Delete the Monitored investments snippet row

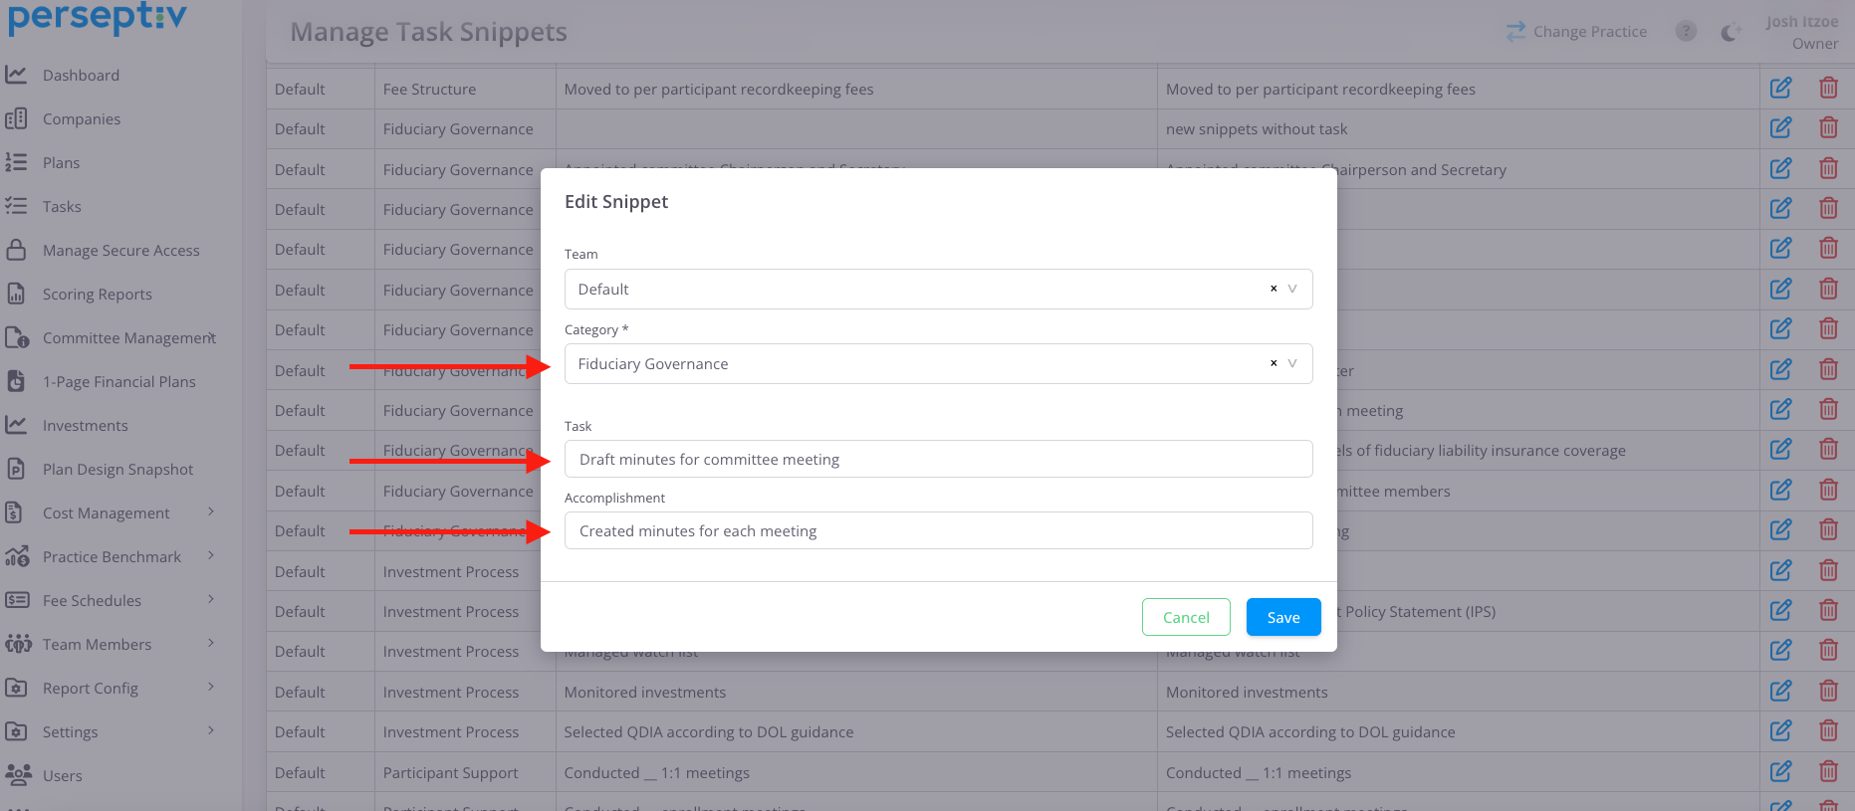point(1828,691)
